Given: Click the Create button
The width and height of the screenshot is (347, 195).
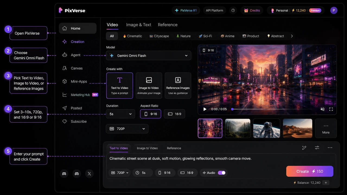Looking at the screenshot, I should click(310, 171).
